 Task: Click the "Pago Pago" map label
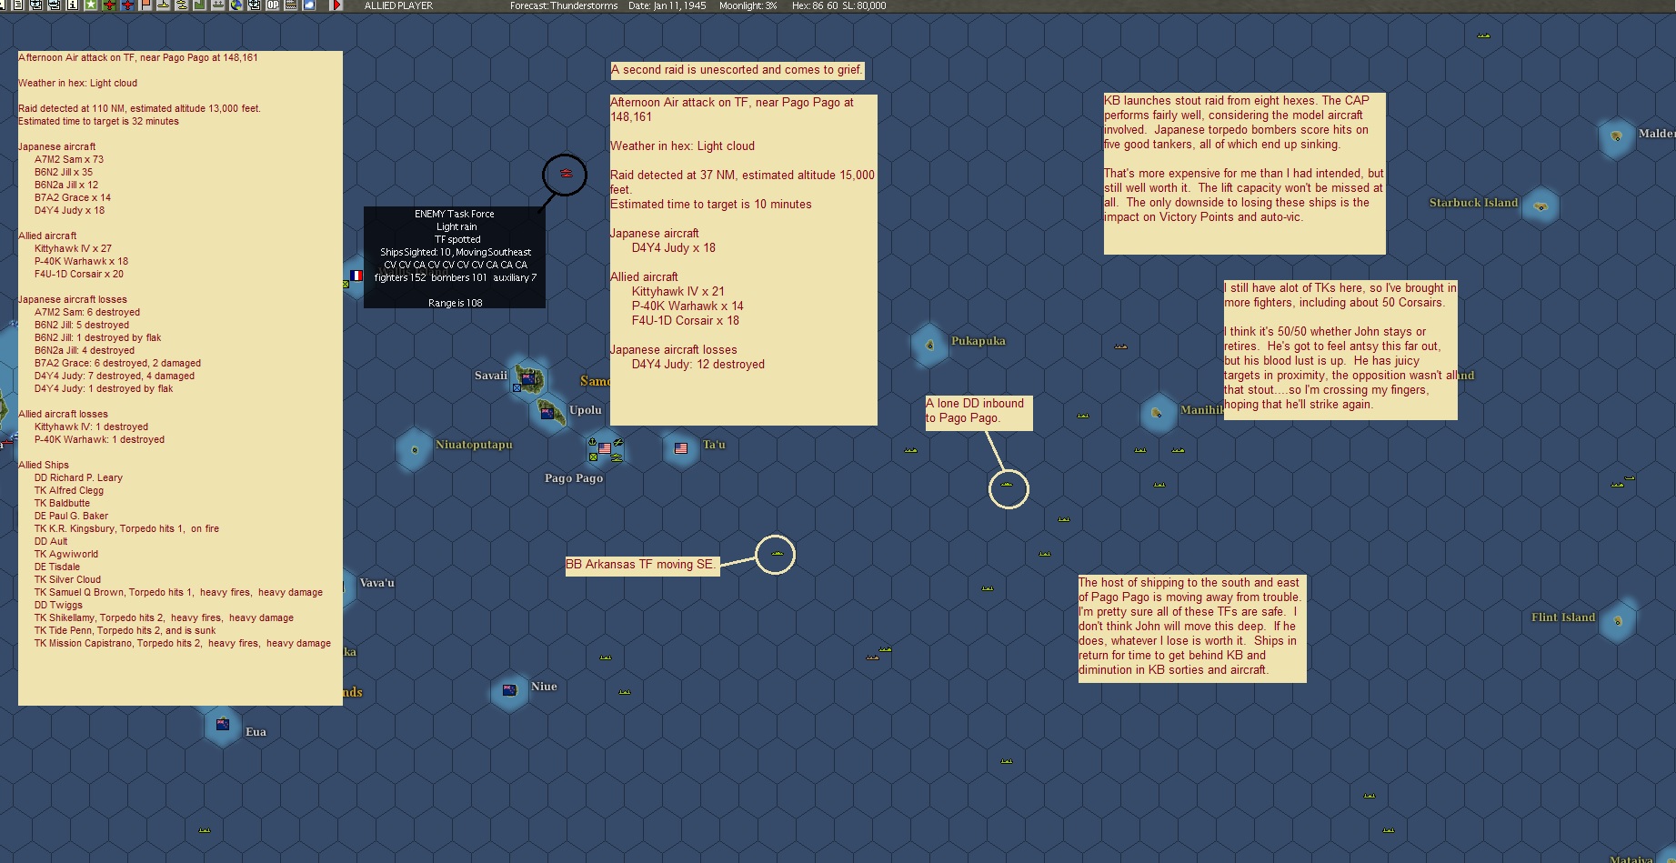[x=574, y=478]
